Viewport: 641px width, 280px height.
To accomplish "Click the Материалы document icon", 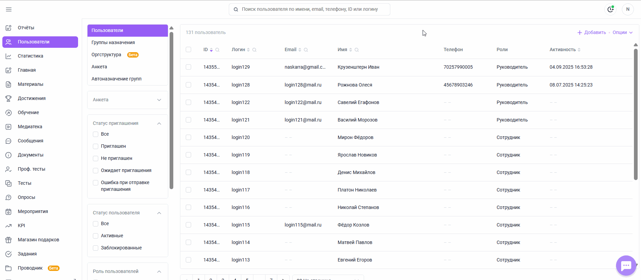I will click(9, 84).
